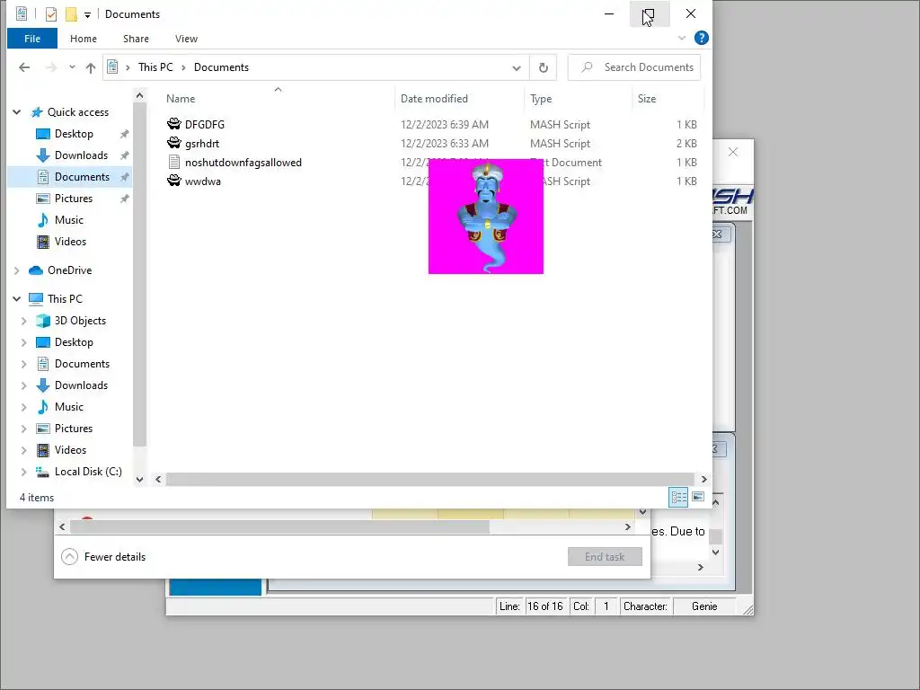The height and width of the screenshot is (690, 920).
Task: Expand Local Disk (C:) tree node
Action: click(24, 472)
